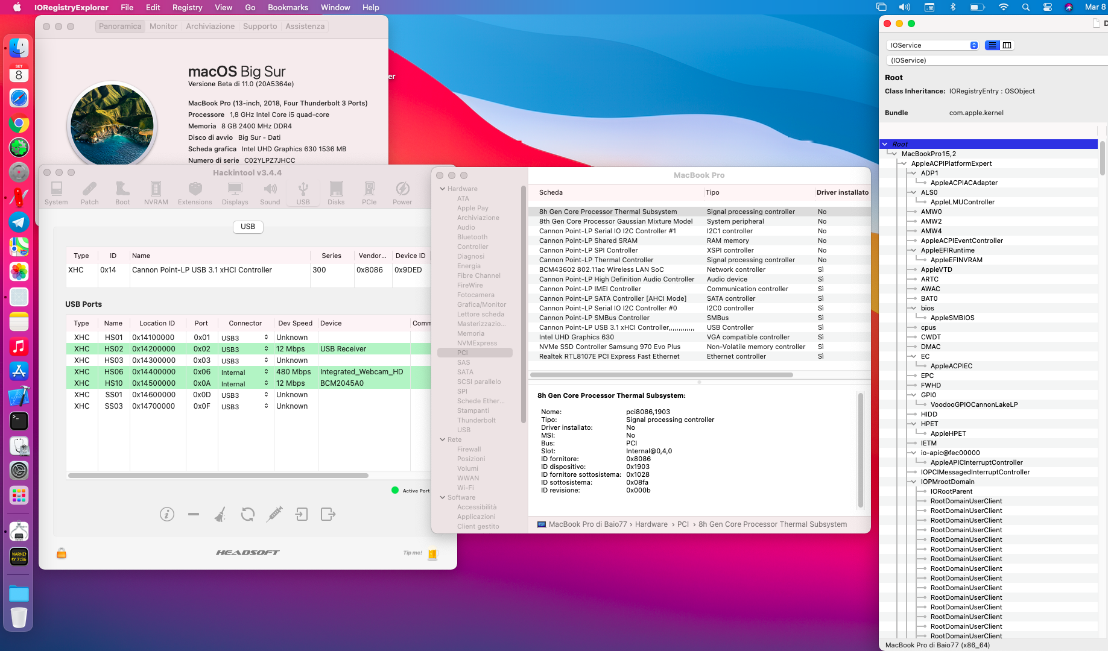Open Disks section in Hackintool
The image size is (1108, 651).
coord(336,193)
